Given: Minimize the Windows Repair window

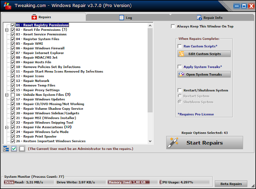Looking at the screenshot, I should click(236, 6).
